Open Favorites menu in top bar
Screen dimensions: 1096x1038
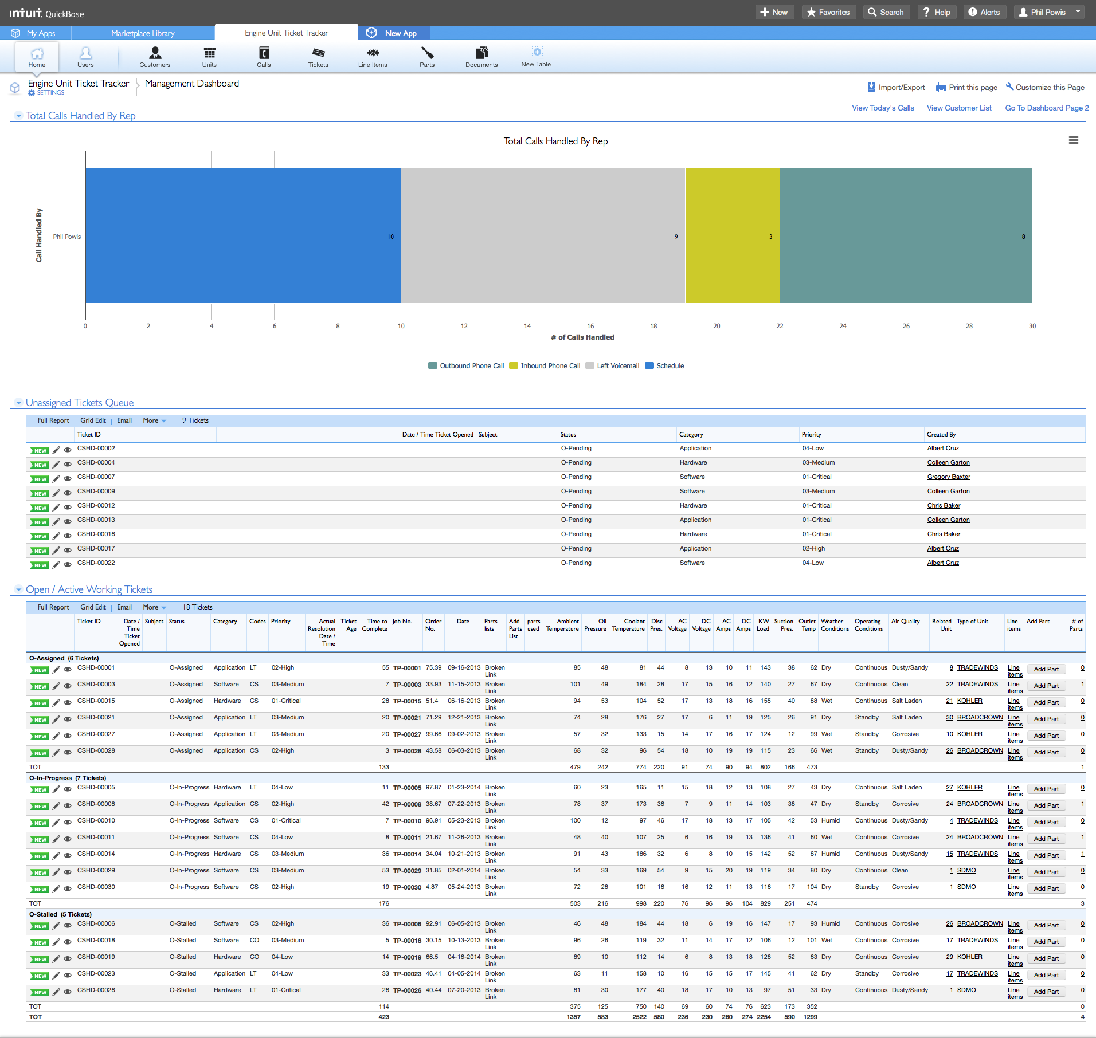click(828, 12)
